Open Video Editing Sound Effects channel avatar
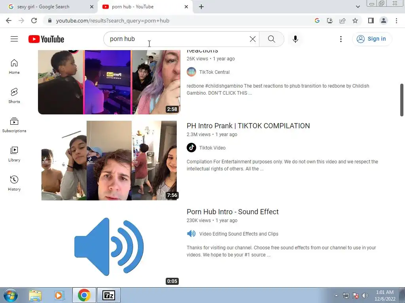The width and height of the screenshot is (405, 303). [x=191, y=234]
